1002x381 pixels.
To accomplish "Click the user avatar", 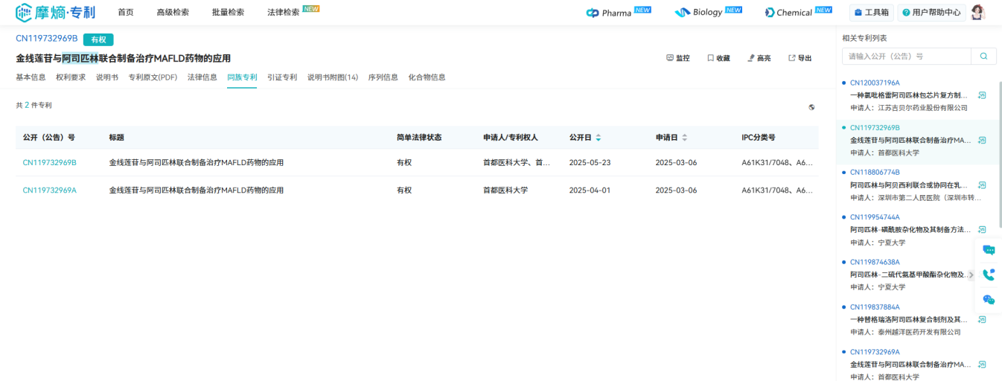I will pyautogui.click(x=978, y=12).
